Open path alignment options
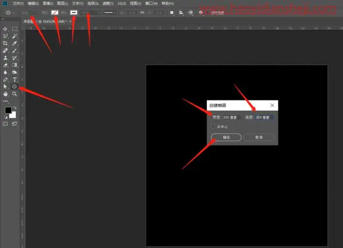This screenshot has height=248, width=343. coord(181,13)
